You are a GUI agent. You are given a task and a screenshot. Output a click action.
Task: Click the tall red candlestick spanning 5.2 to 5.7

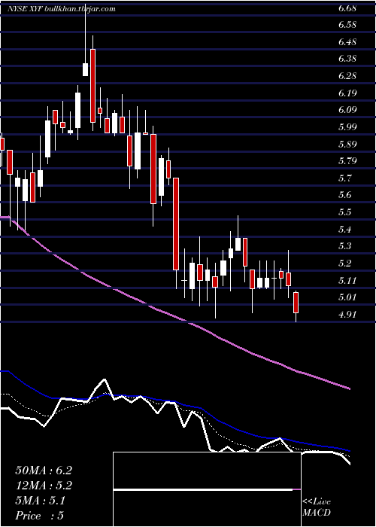(x=176, y=224)
